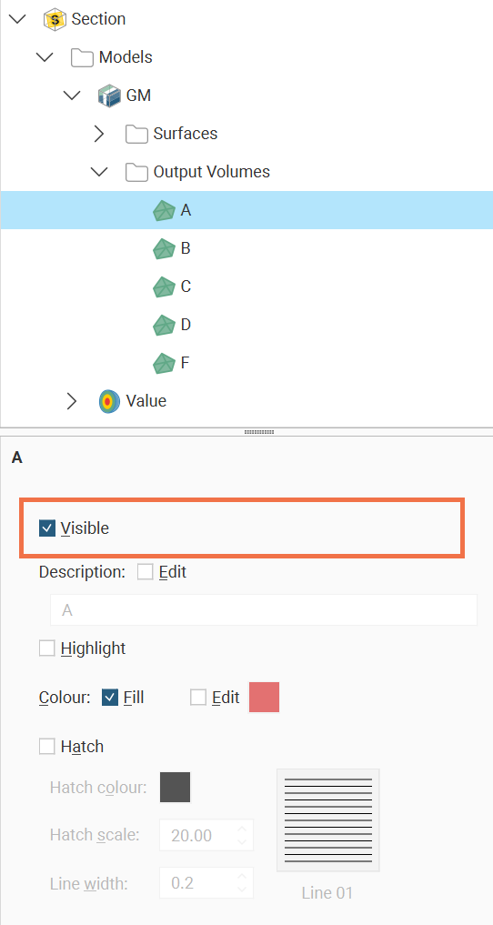Collapse the Output Volumes folder
Image resolution: width=493 pixels, height=925 pixels.
click(x=99, y=172)
